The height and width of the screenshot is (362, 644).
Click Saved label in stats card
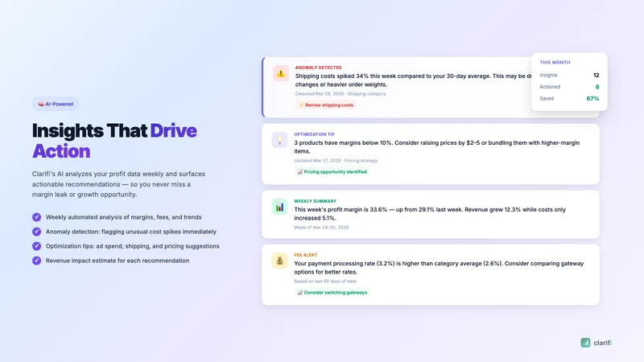click(547, 98)
